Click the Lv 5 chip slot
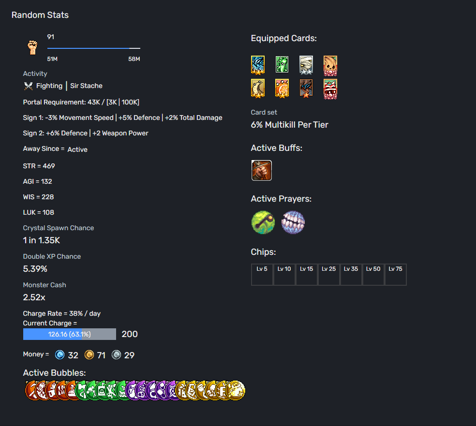The width and height of the screenshot is (476, 426). pyautogui.click(x=262, y=275)
